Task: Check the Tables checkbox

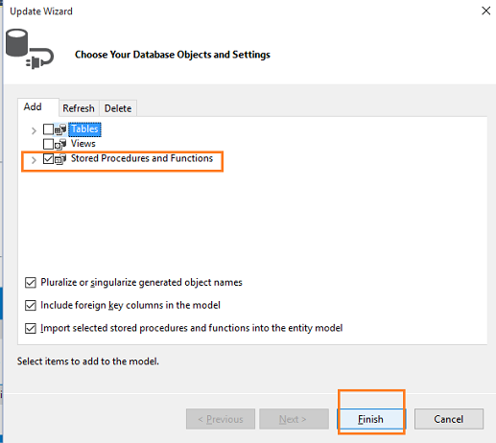Action: point(48,129)
